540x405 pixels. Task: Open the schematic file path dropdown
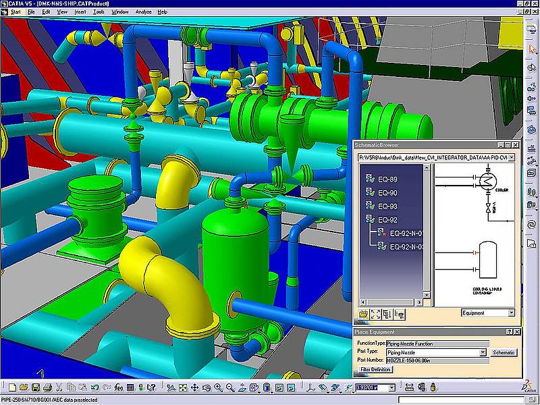(x=512, y=157)
